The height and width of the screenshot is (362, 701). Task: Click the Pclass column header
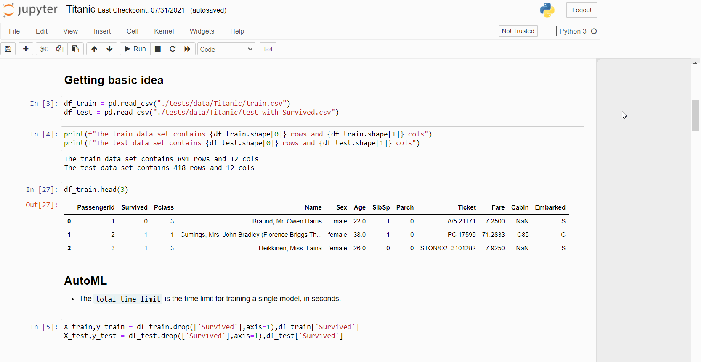pyautogui.click(x=164, y=207)
